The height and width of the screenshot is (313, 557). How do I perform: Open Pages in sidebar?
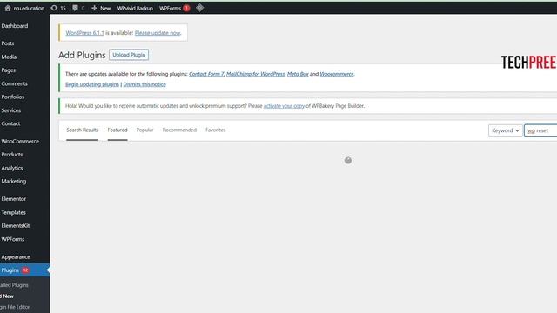pyautogui.click(x=8, y=70)
